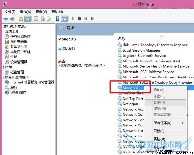Toggle the Show/Hide action pane icon
This screenshot has width=194, height=155.
[64, 19]
